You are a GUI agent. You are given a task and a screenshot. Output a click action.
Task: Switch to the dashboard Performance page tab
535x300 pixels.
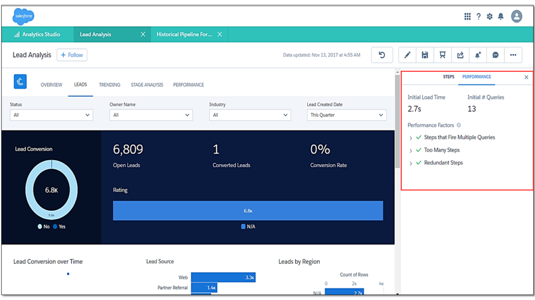188,85
